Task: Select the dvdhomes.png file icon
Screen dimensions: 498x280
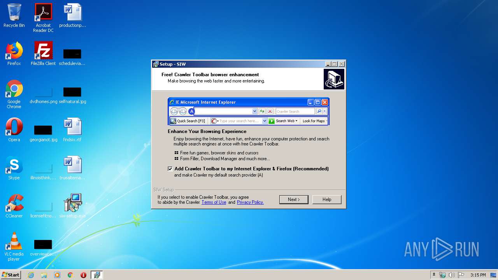Action: click(43, 95)
